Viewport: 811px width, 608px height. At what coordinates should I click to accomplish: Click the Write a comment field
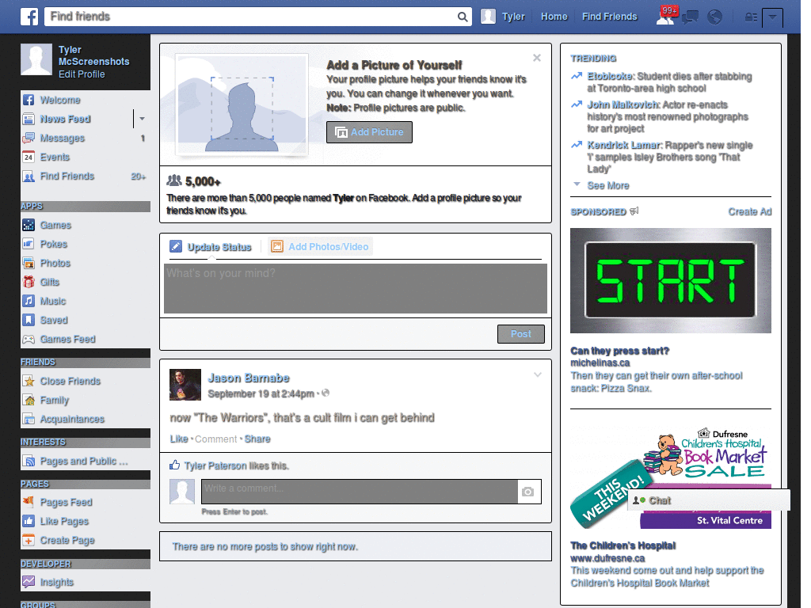[360, 491]
